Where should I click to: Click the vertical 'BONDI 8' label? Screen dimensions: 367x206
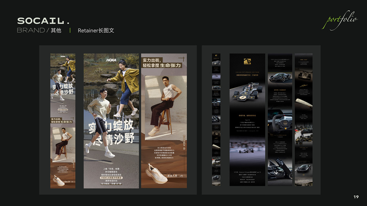184,142
